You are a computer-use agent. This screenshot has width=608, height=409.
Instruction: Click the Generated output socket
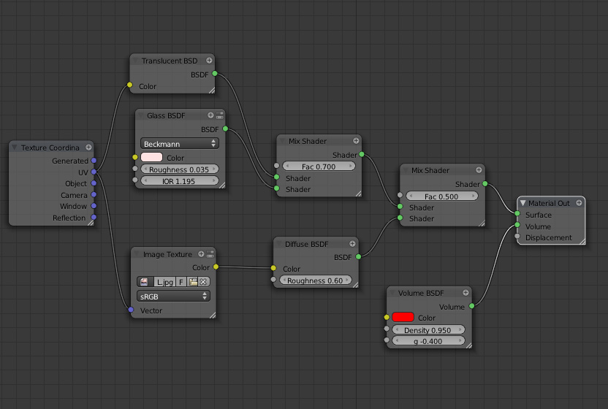(94, 160)
